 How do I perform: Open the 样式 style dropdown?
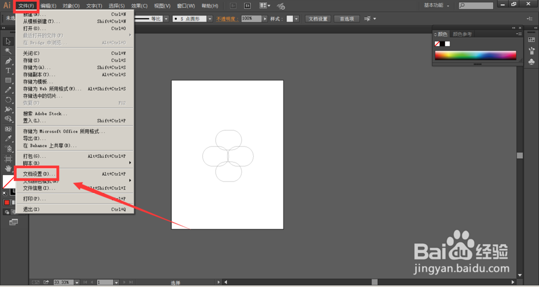296,19
